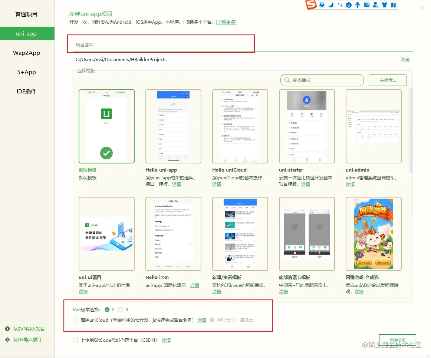Screen dimensions: 431x358
Task: Click the Sogou input method logo
Action: tap(311, 5)
